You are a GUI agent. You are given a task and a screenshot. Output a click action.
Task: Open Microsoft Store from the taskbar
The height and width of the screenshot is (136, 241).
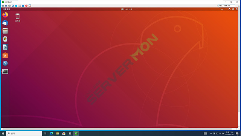[x=64, y=133]
